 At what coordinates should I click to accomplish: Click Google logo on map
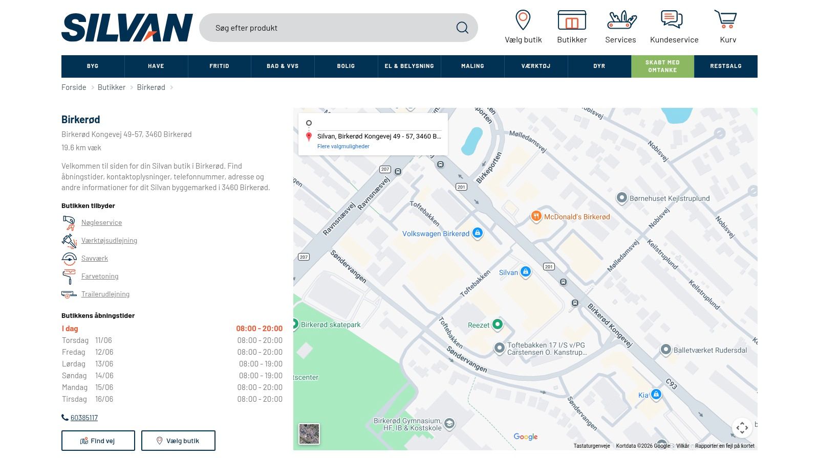pos(526,436)
